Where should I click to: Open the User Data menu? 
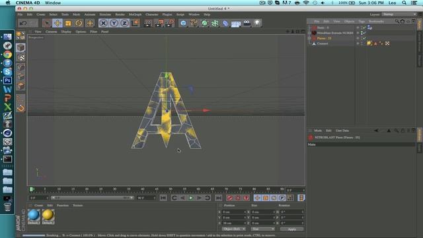click(342, 131)
